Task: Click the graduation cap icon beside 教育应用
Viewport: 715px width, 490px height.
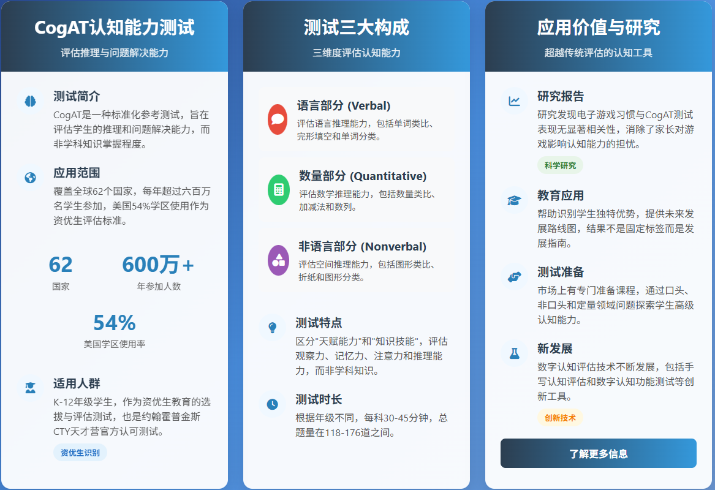Action: coord(515,200)
